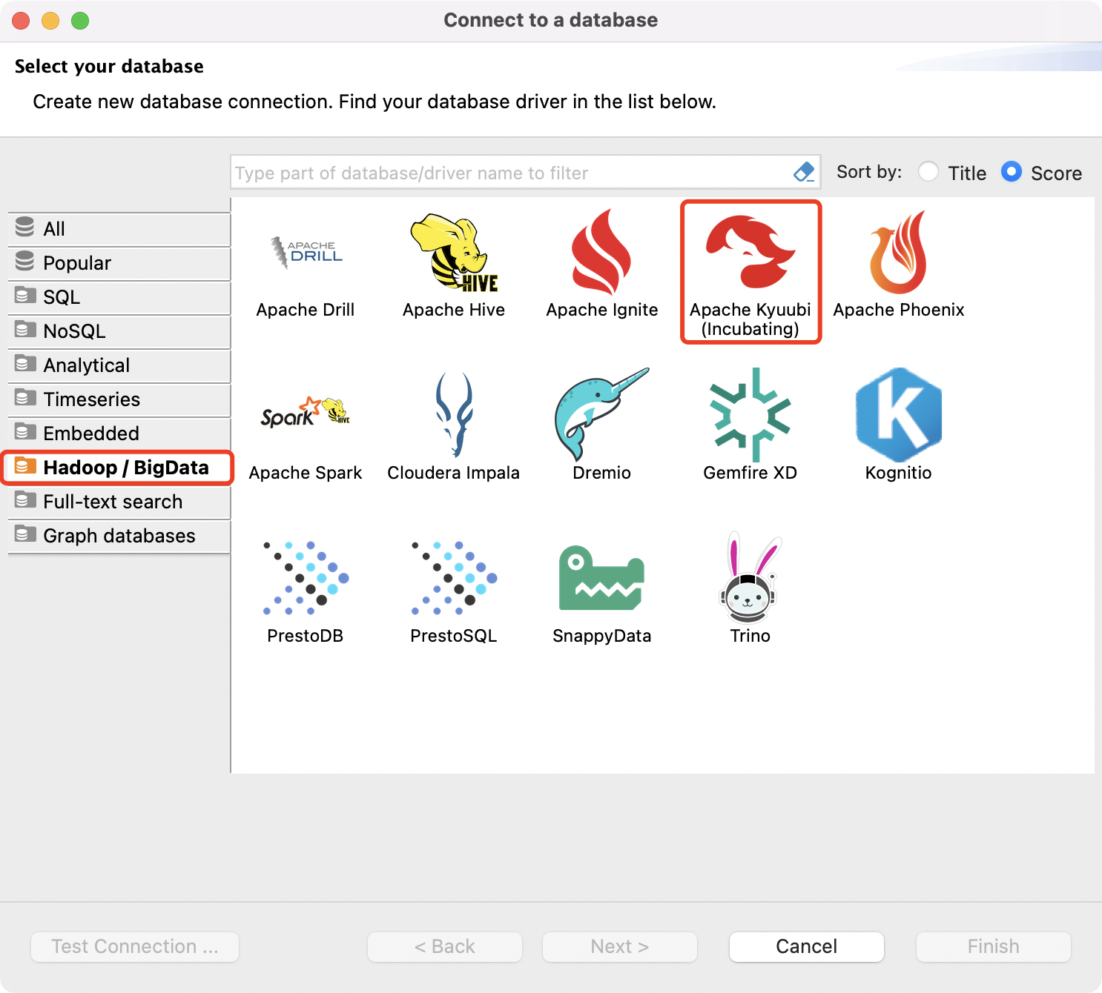Open the Full-text search category
Viewport: 1102px width, 993px height.
pos(119,502)
